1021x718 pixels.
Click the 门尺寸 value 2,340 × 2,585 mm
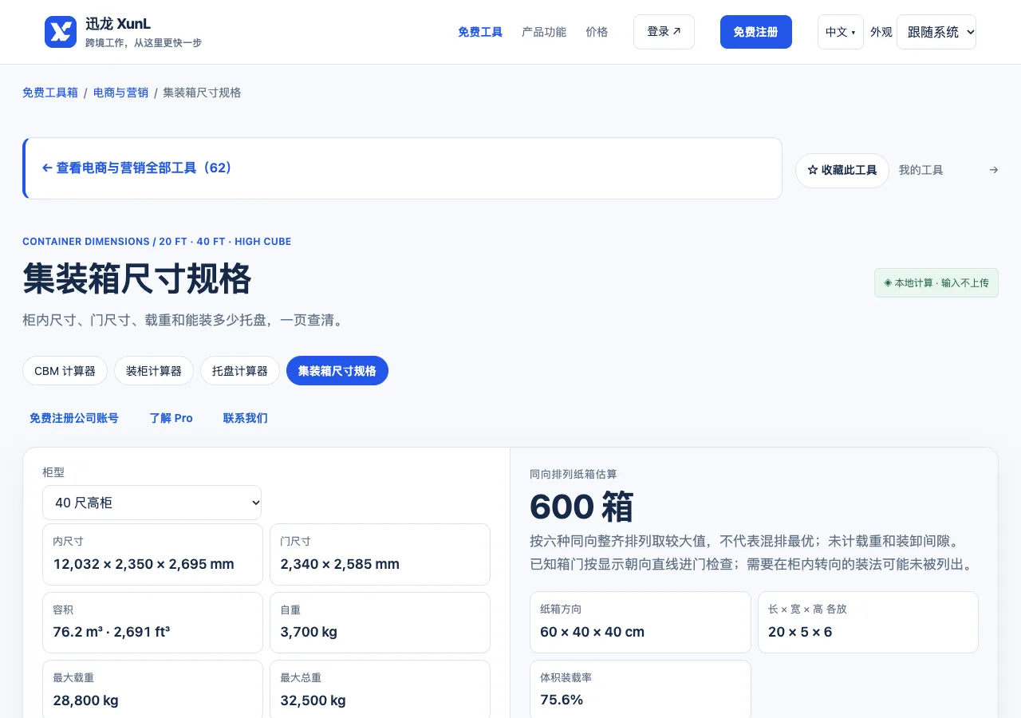coord(340,564)
